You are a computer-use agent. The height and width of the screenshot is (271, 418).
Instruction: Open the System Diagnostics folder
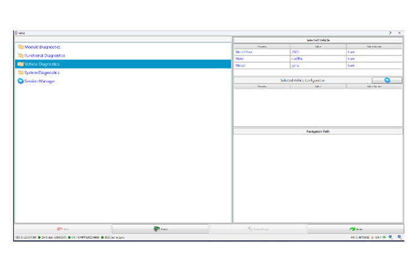pyautogui.click(x=42, y=73)
